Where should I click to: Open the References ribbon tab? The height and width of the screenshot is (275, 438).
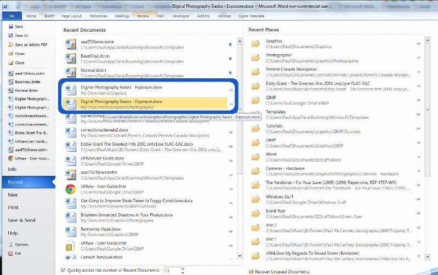[x=98, y=16]
